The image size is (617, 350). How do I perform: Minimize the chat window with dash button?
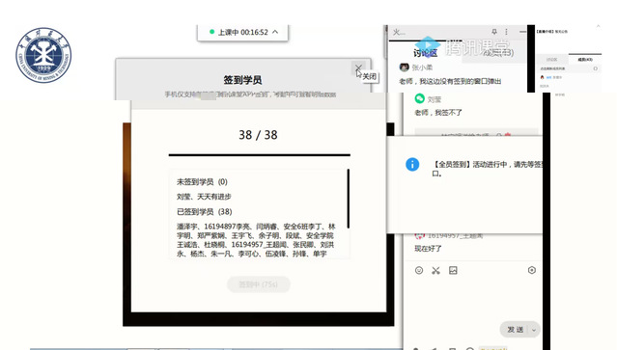[x=522, y=32]
